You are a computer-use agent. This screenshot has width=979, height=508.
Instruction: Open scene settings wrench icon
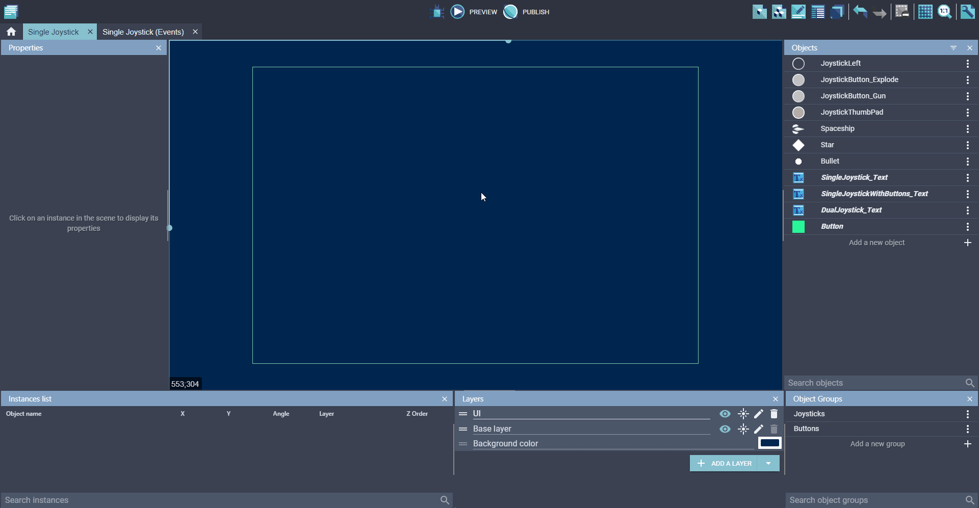coord(967,12)
